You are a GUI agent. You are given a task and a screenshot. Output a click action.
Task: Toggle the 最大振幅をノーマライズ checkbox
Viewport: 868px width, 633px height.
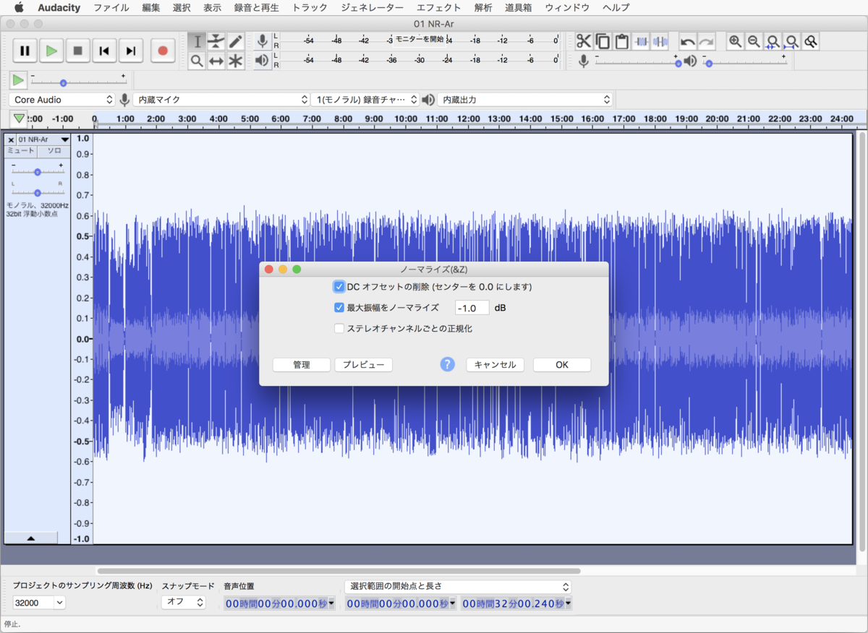coord(339,308)
